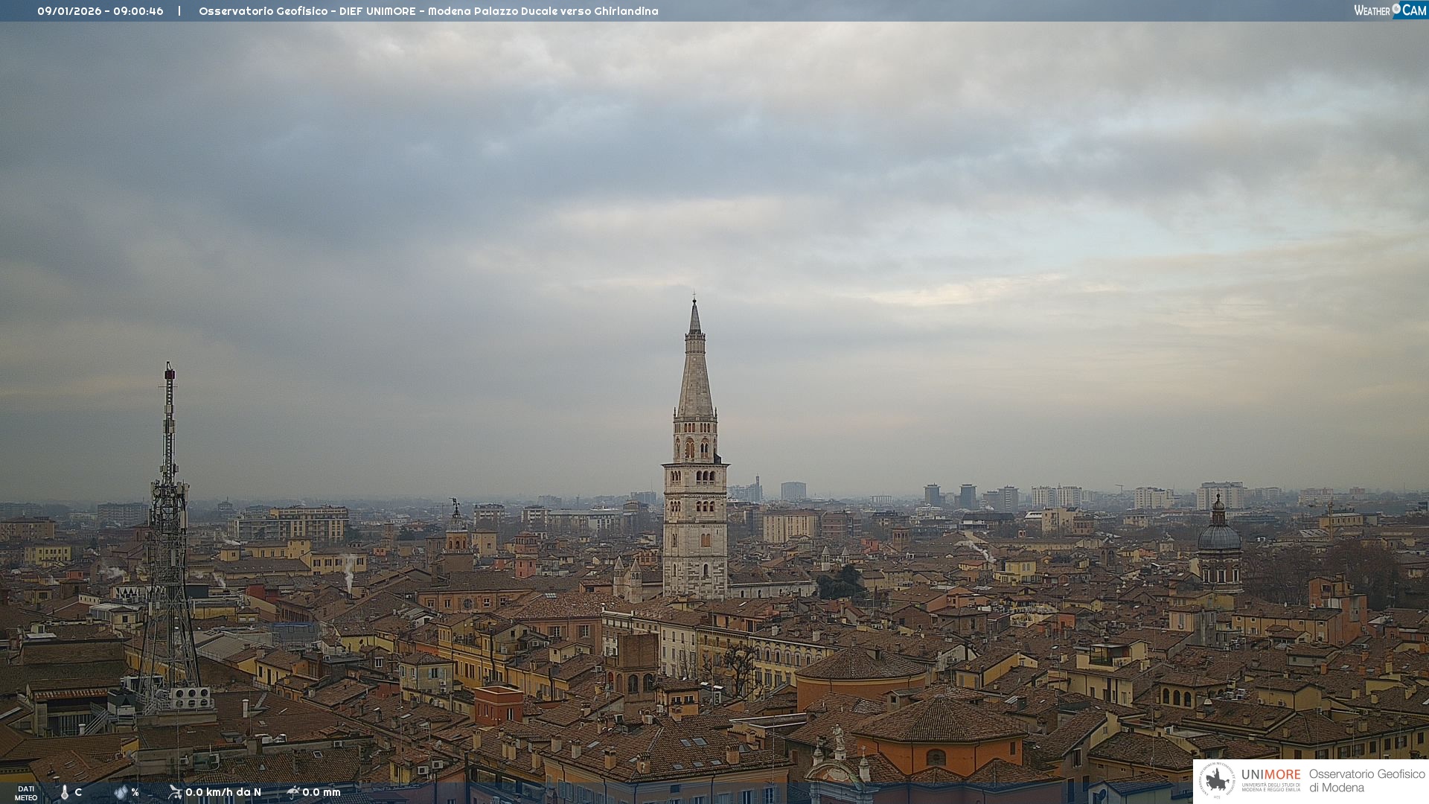Screen dimensions: 1429x804
Task: Click the 0.0 mm rainfall reading
Action: [x=321, y=792]
